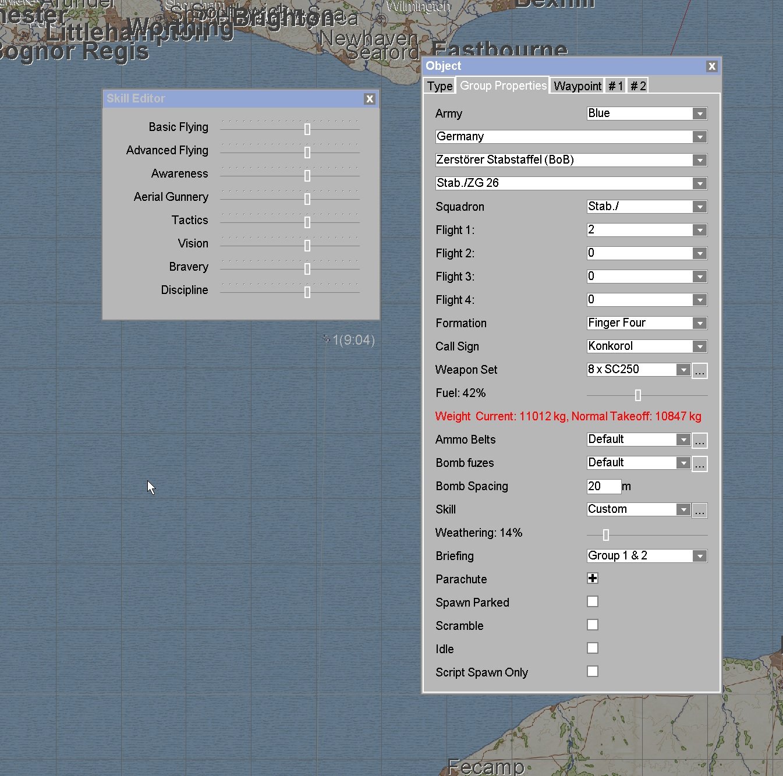Enable the Spawn Parked checkbox
Viewport: 783px width, 776px height.
tap(593, 601)
